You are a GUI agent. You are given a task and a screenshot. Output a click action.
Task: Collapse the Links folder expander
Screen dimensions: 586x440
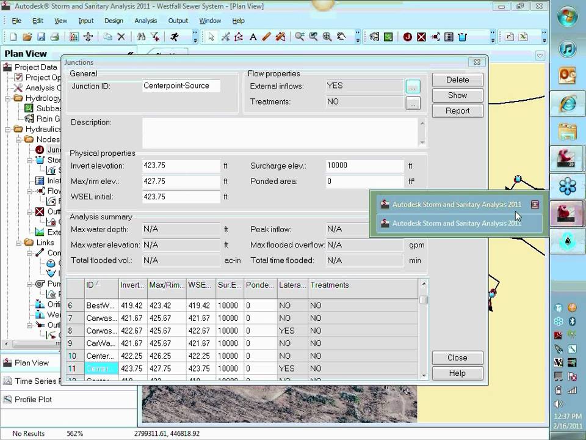19,243
